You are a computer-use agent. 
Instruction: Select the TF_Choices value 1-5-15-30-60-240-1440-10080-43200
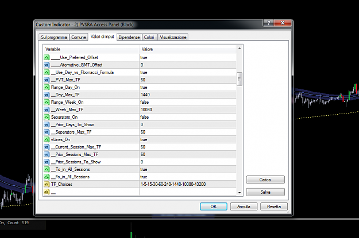(x=173, y=184)
